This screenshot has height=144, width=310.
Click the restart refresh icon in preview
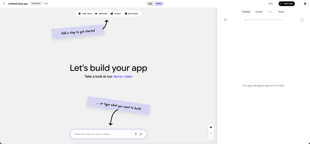pos(302,20)
